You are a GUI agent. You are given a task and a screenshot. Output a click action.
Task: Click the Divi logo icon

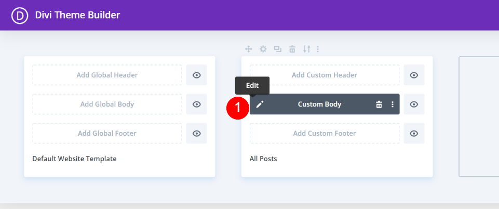pyautogui.click(x=20, y=15)
